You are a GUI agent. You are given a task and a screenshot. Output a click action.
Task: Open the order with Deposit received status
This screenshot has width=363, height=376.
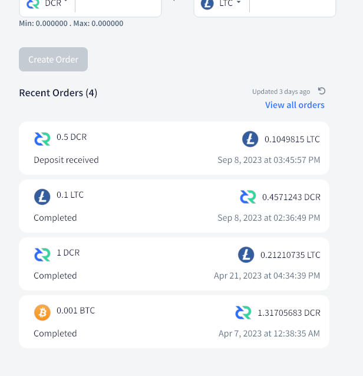174,148
